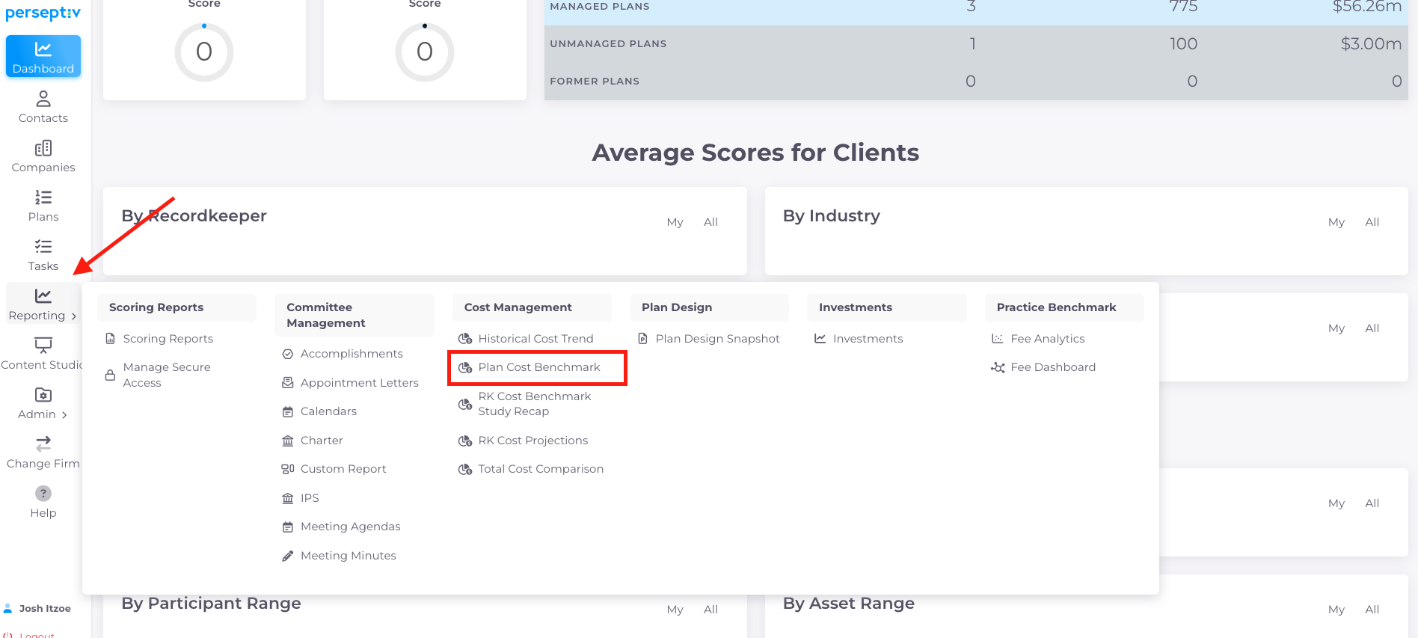Open the Contacts sidebar icon
The width and height of the screenshot is (1418, 638).
[43, 99]
